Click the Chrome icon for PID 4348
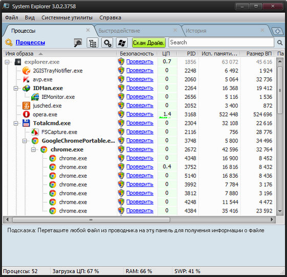This screenshot has width=287, height=277. click(x=52, y=158)
